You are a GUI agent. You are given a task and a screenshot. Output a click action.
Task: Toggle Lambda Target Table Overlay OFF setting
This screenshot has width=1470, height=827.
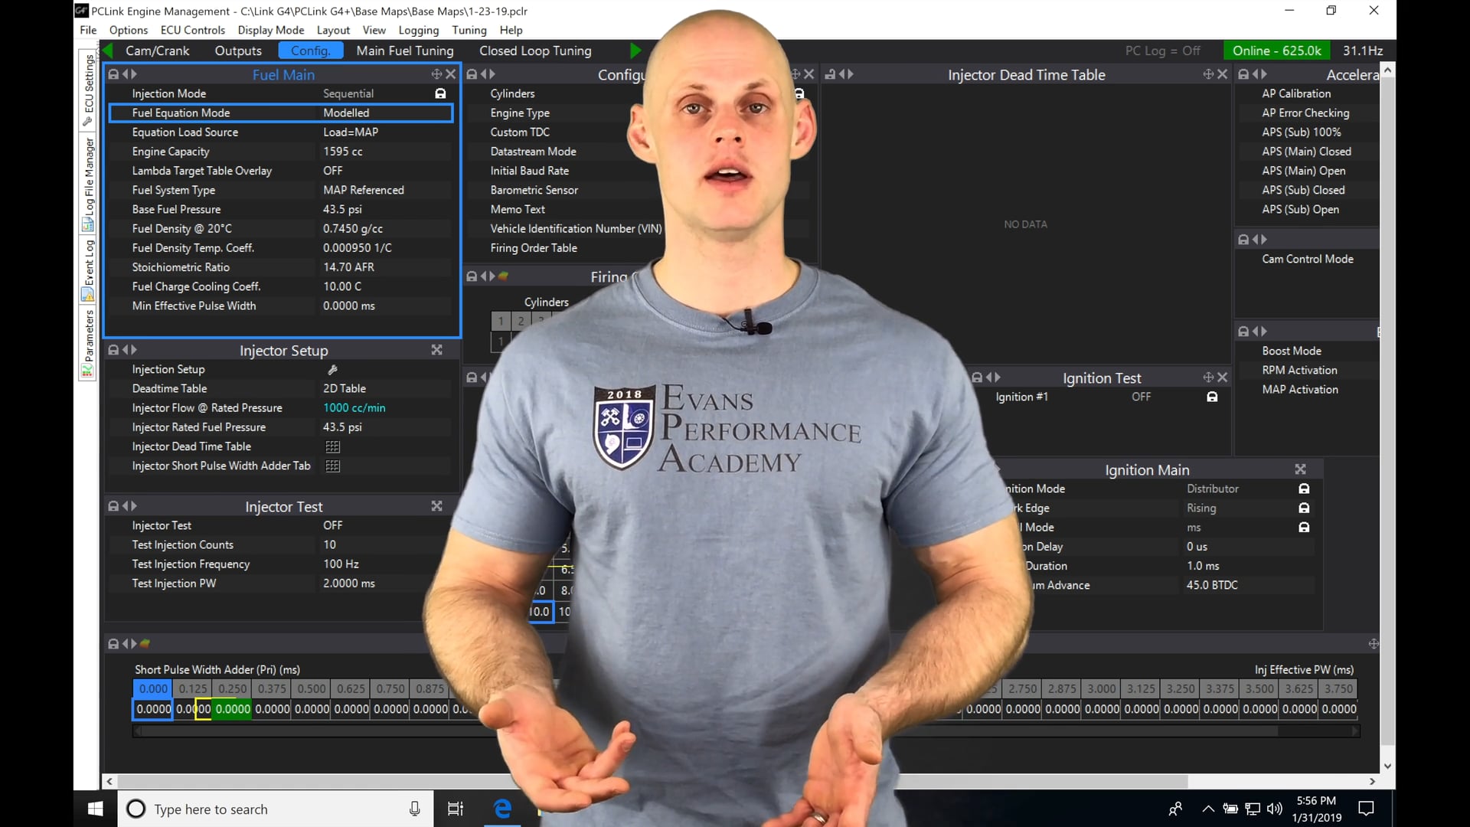[332, 171]
